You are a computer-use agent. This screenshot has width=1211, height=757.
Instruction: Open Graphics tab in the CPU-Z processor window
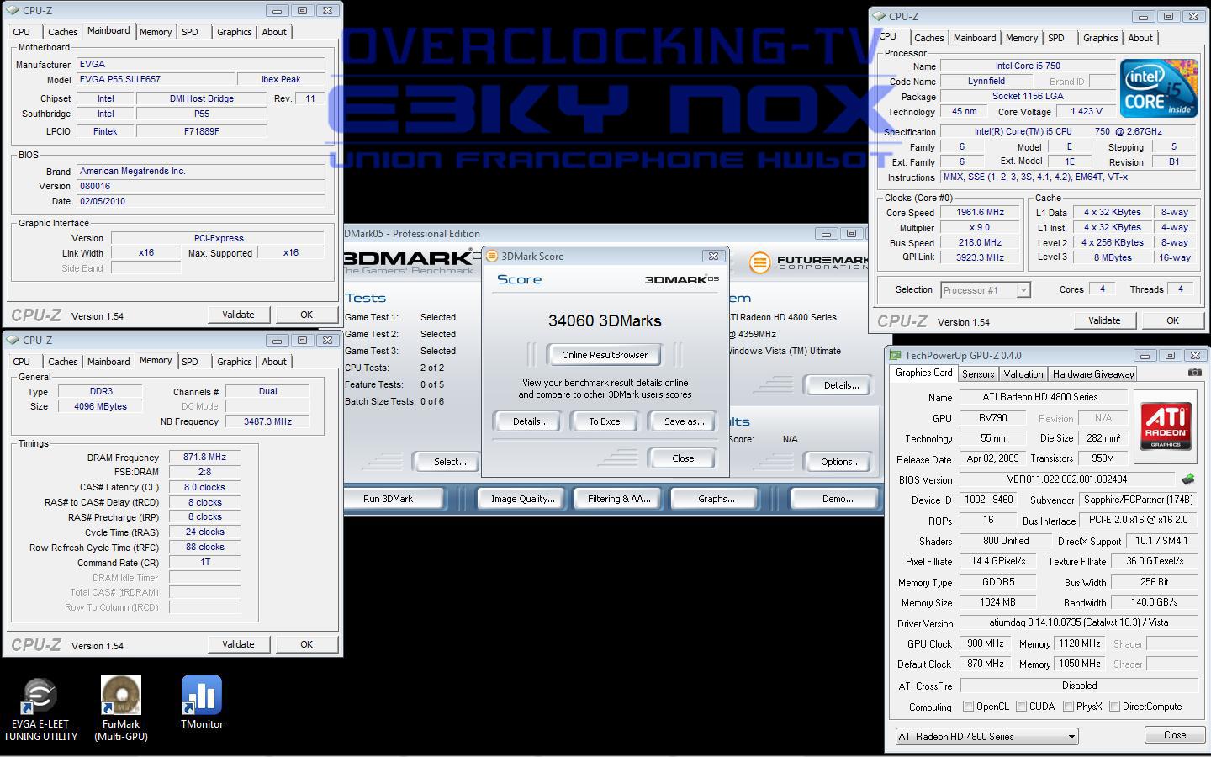[1100, 38]
